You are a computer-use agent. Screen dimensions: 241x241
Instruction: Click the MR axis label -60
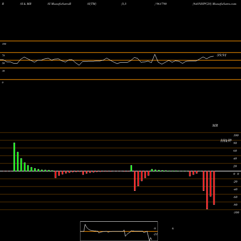click(x=235, y=197)
